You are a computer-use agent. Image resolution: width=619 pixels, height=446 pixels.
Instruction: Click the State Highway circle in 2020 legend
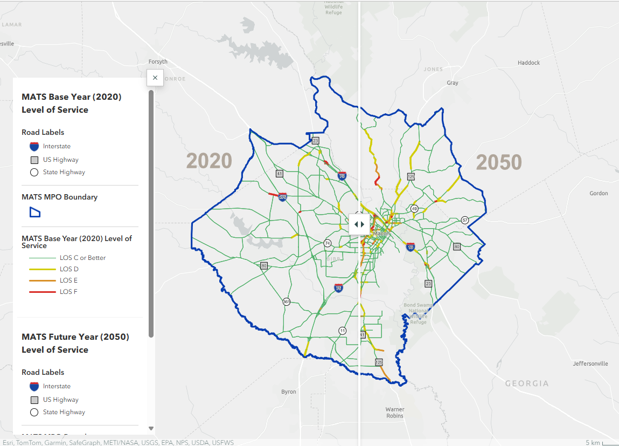34,172
